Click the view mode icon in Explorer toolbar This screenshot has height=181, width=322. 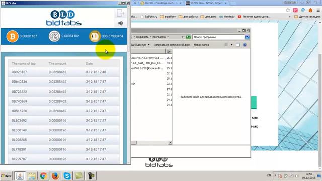point(226,45)
